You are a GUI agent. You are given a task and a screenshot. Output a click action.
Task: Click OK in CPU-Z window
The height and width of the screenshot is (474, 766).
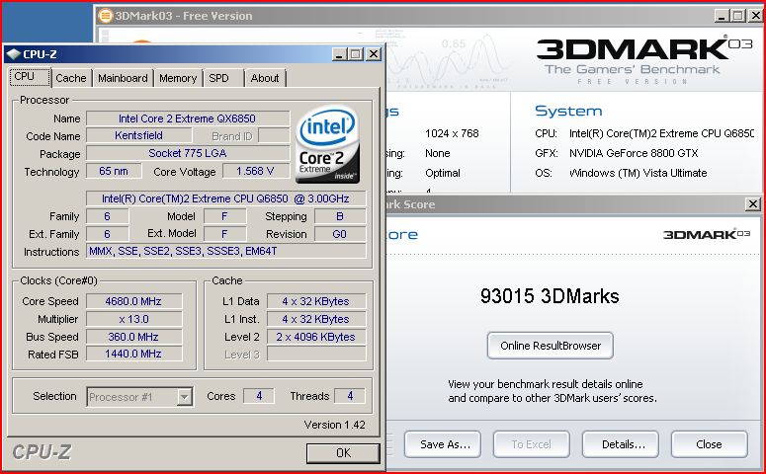click(343, 453)
